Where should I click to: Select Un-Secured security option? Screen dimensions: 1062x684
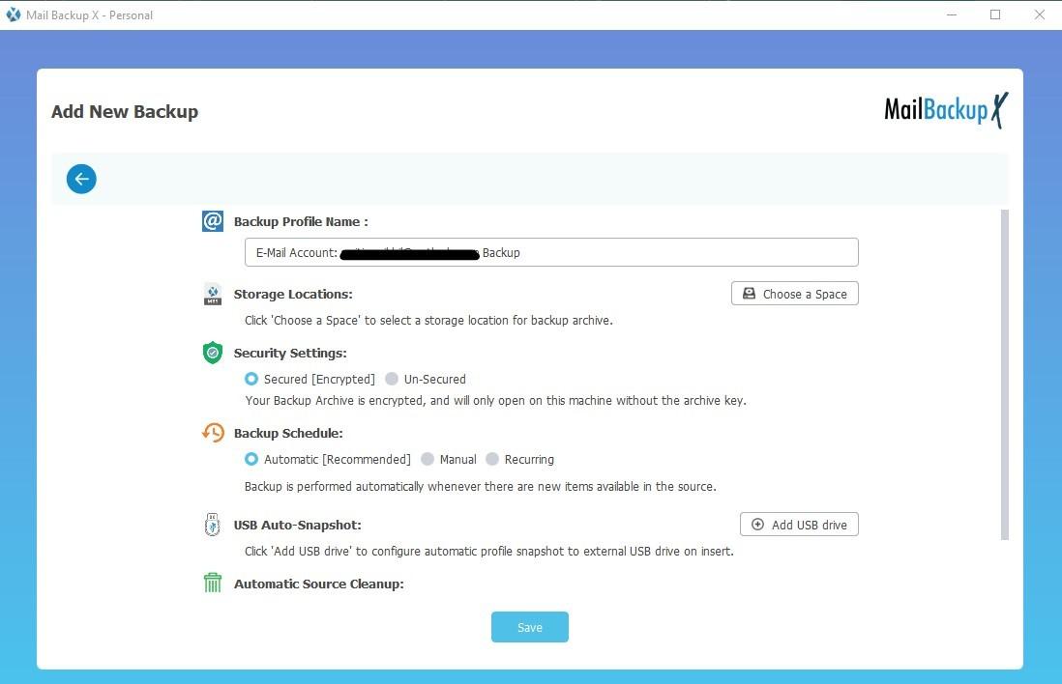click(x=426, y=379)
